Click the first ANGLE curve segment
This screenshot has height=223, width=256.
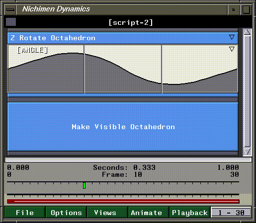46,69
